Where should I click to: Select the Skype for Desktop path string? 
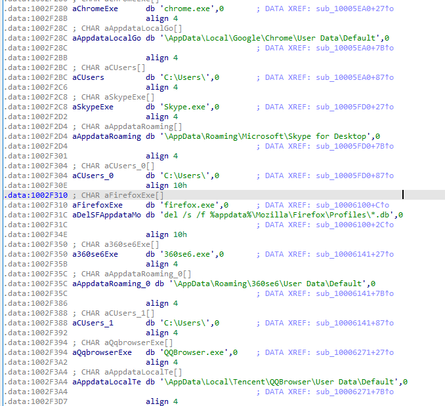(x=266, y=136)
